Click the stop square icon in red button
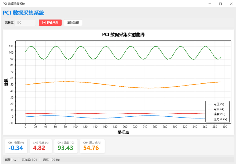 tap(44, 23)
